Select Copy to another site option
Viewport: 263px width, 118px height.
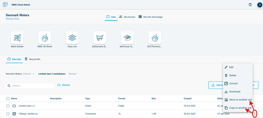tap(240, 108)
